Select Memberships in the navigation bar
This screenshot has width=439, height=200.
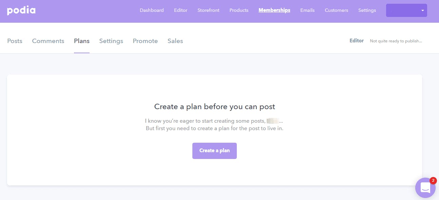pos(274,10)
